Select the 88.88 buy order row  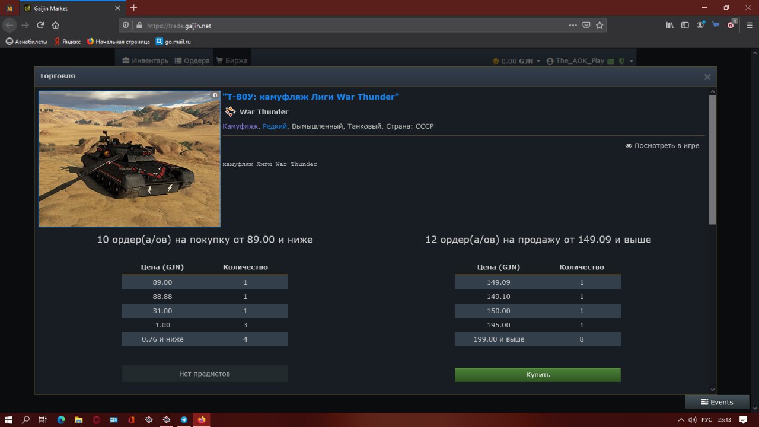point(205,297)
